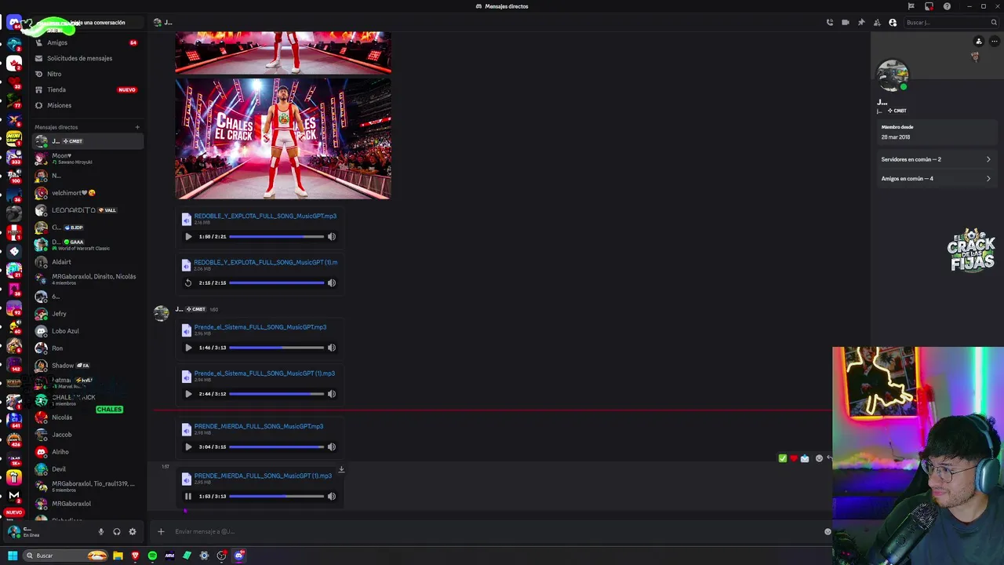Mute REDOBLE_Y_EXPLOTA (1) volume icon

[x=332, y=282]
